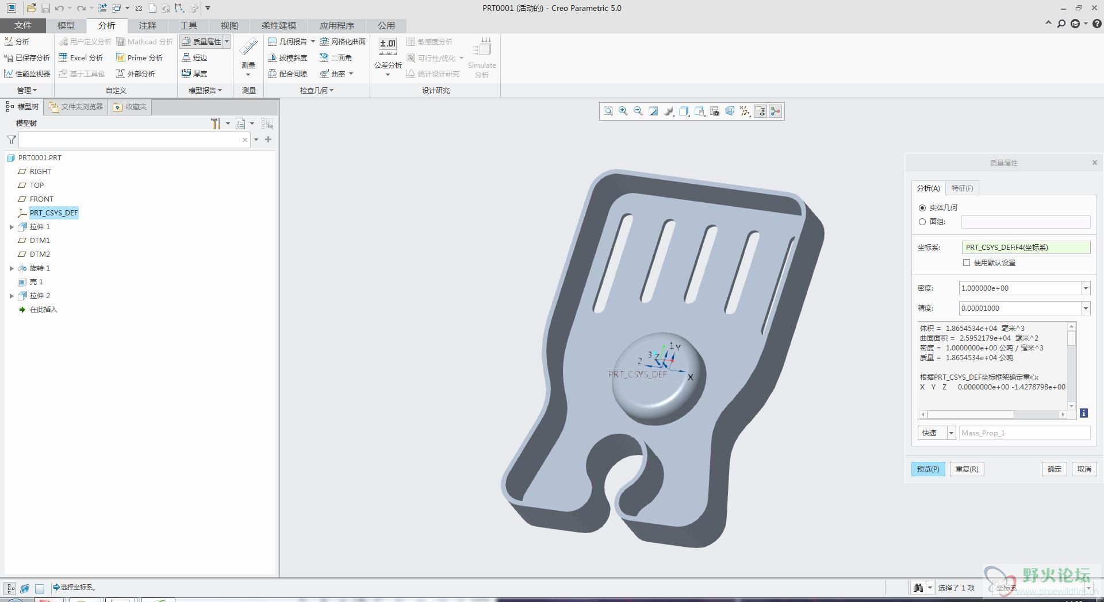Open the Datum Display Filters icon
The image size is (1104, 602).
pyautogui.click(x=745, y=111)
